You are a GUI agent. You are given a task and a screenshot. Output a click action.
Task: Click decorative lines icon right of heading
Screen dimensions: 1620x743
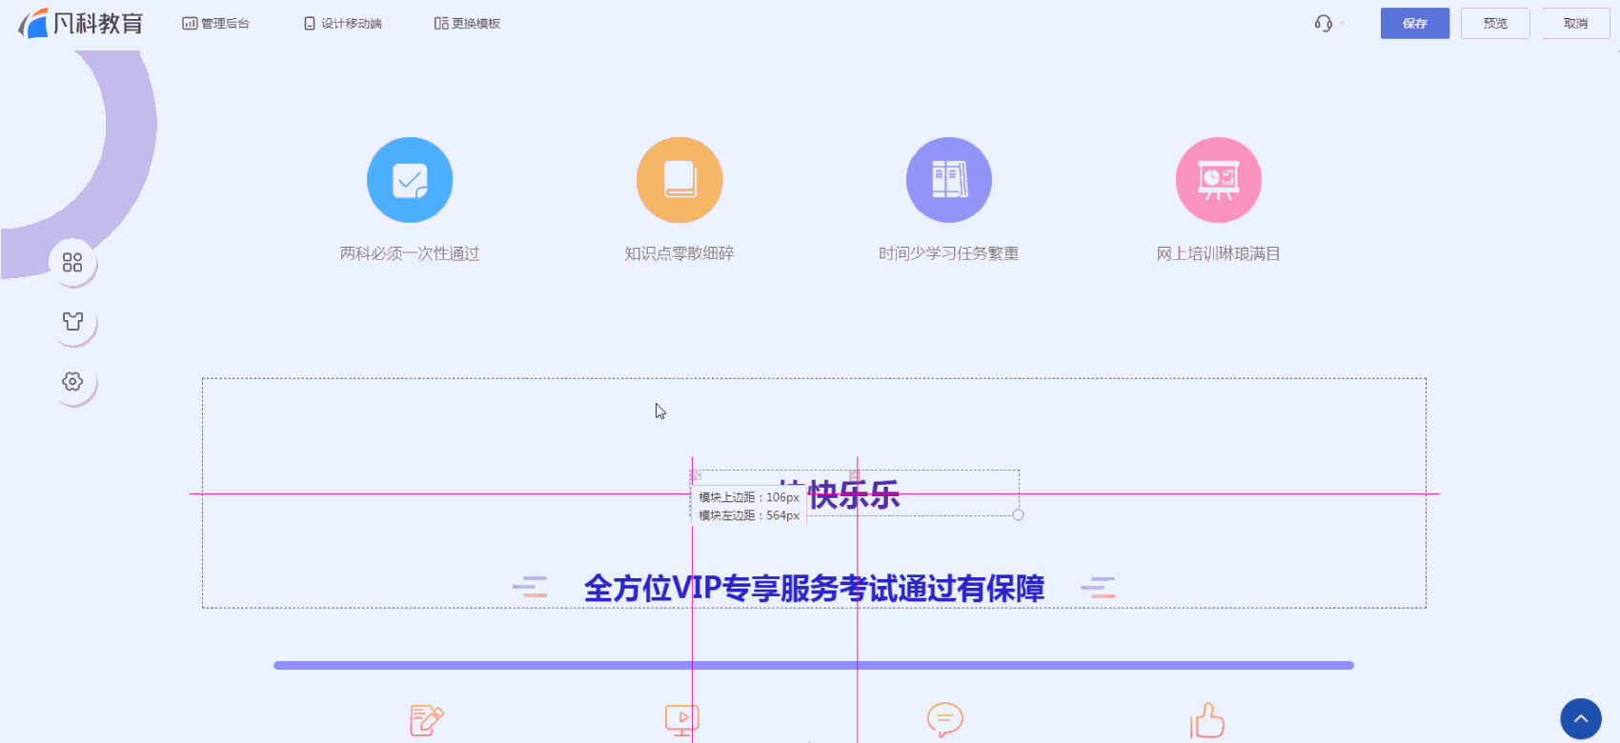point(1098,587)
